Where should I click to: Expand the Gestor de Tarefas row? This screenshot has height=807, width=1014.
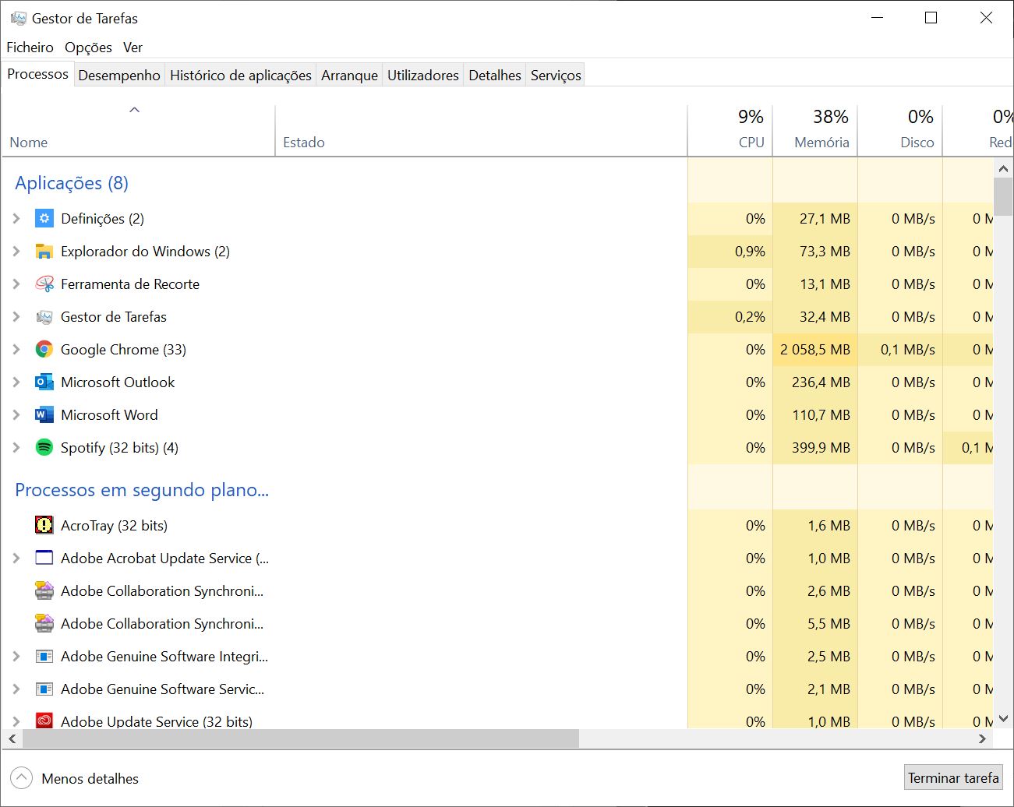tap(16, 317)
